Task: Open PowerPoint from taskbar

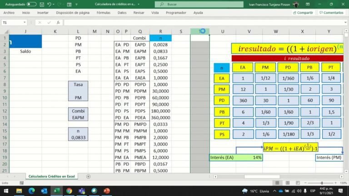Action: (107, 191)
